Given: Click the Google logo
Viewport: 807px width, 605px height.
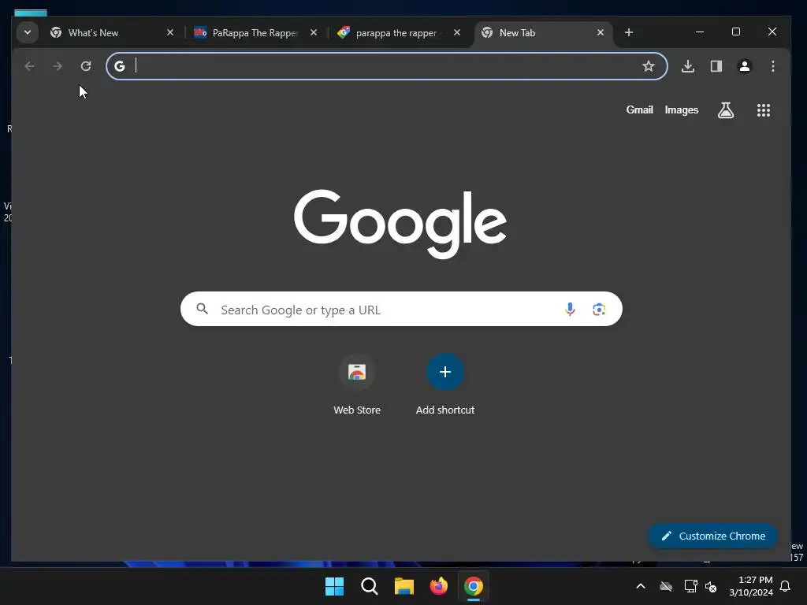Looking at the screenshot, I should coord(400,223).
